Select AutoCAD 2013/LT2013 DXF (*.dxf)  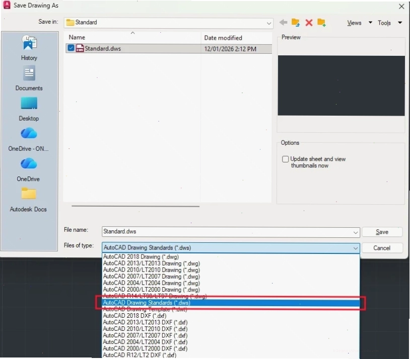pos(231,322)
